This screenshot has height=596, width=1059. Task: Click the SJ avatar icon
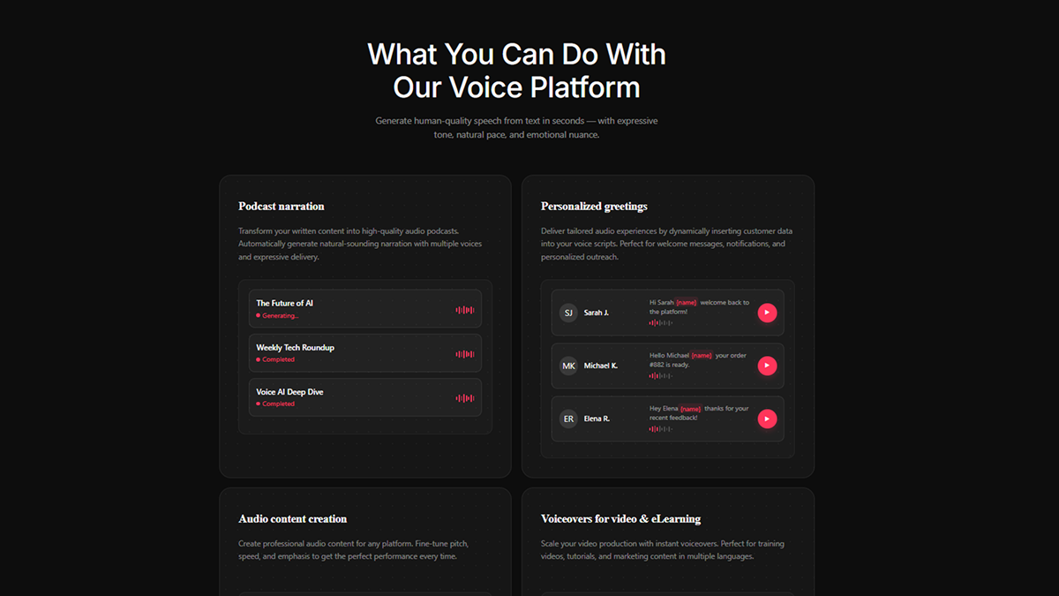tap(568, 313)
